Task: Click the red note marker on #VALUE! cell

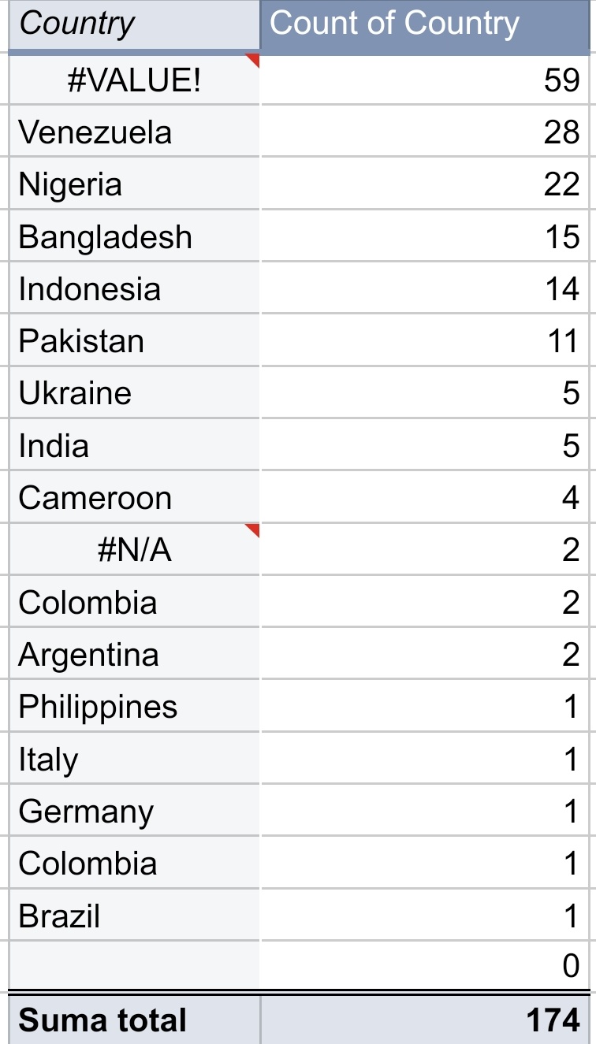Action: [253, 60]
